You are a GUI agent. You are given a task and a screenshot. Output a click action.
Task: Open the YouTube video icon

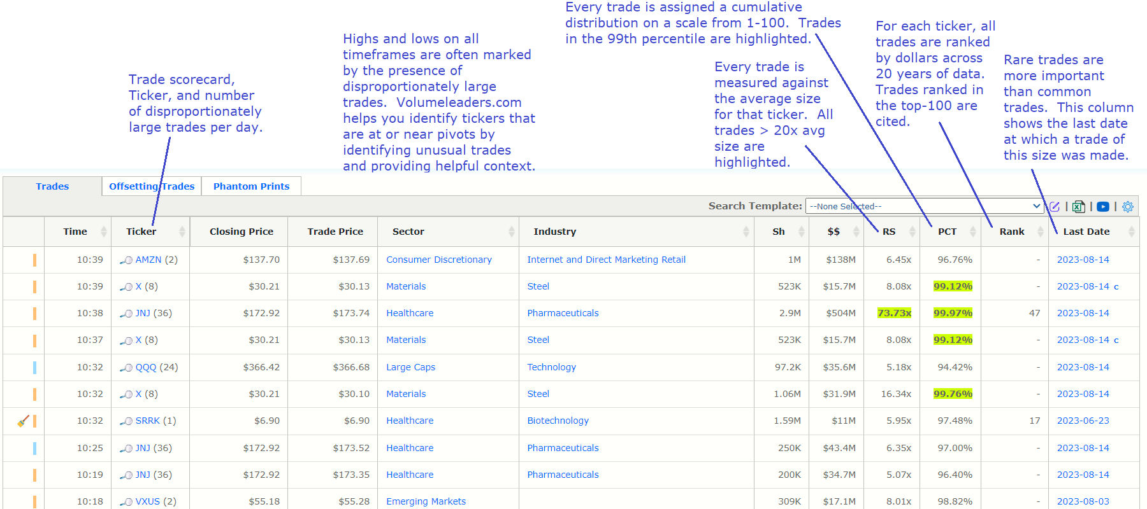point(1103,207)
